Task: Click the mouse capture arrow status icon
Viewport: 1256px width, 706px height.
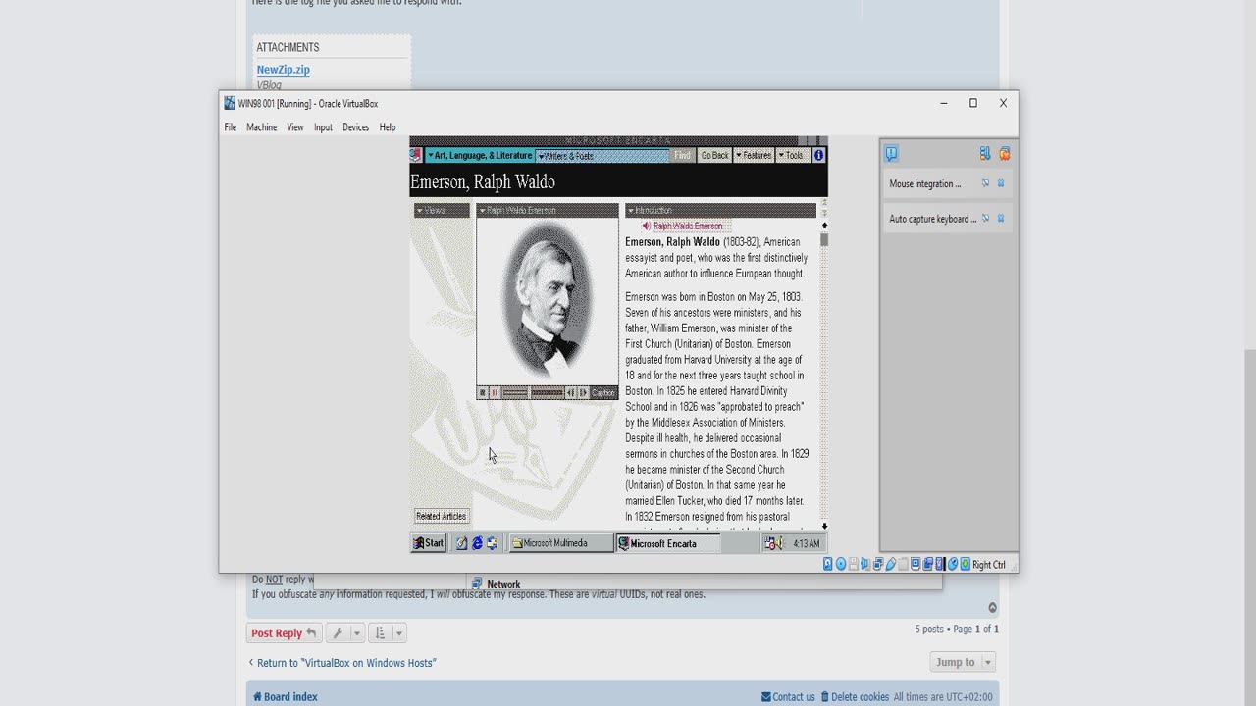Action: point(953,564)
